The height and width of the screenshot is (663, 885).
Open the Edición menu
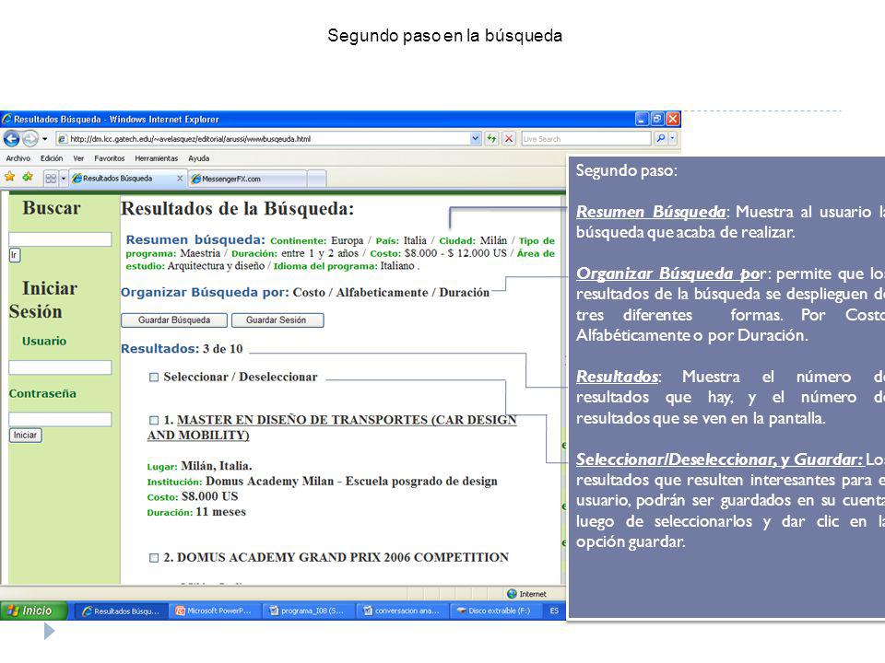(x=52, y=158)
